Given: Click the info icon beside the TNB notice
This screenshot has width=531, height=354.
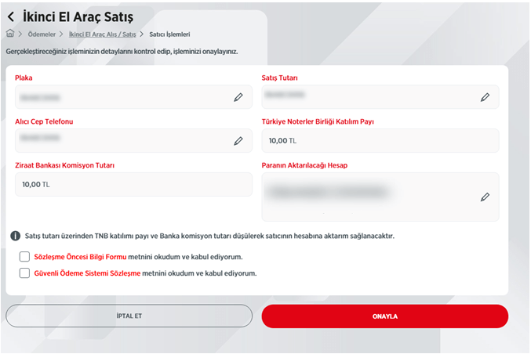Looking at the screenshot, I should point(15,236).
